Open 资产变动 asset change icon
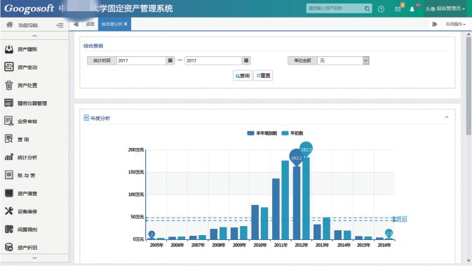The height and width of the screenshot is (266, 472). 9,67
